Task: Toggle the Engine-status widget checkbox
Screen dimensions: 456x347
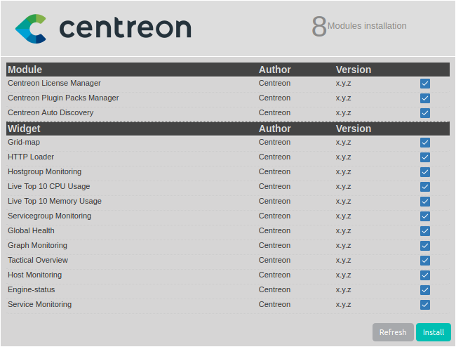Action: pos(425,290)
